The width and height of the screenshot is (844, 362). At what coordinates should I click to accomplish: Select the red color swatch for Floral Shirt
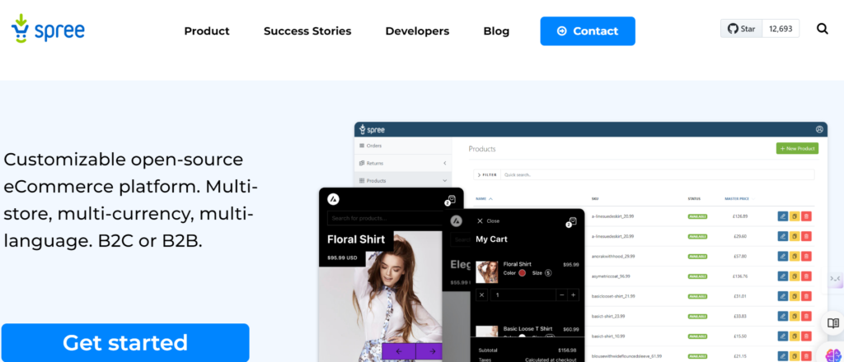coord(523,272)
